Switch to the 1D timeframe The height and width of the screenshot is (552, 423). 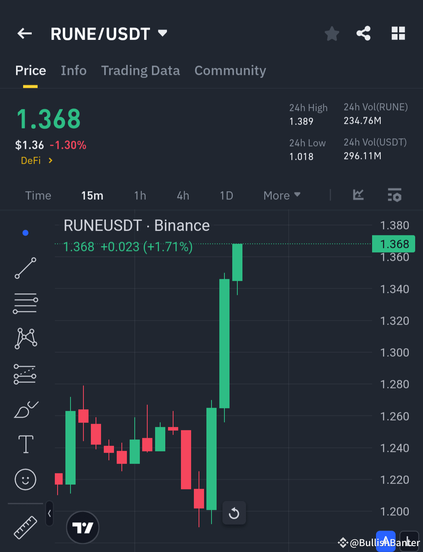tap(226, 195)
